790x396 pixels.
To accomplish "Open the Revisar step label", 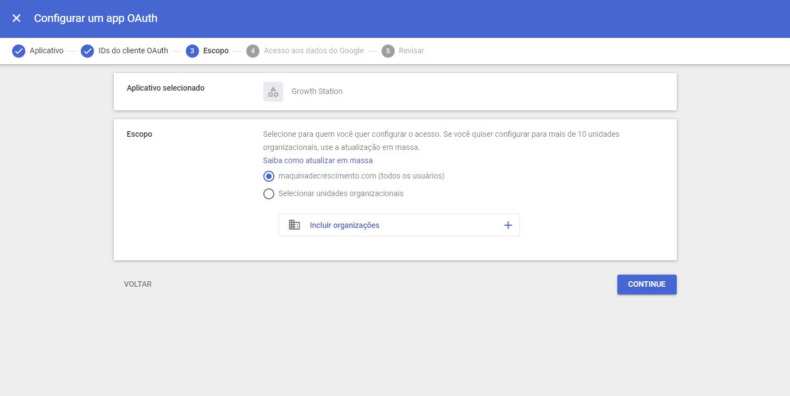I will 411,51.
